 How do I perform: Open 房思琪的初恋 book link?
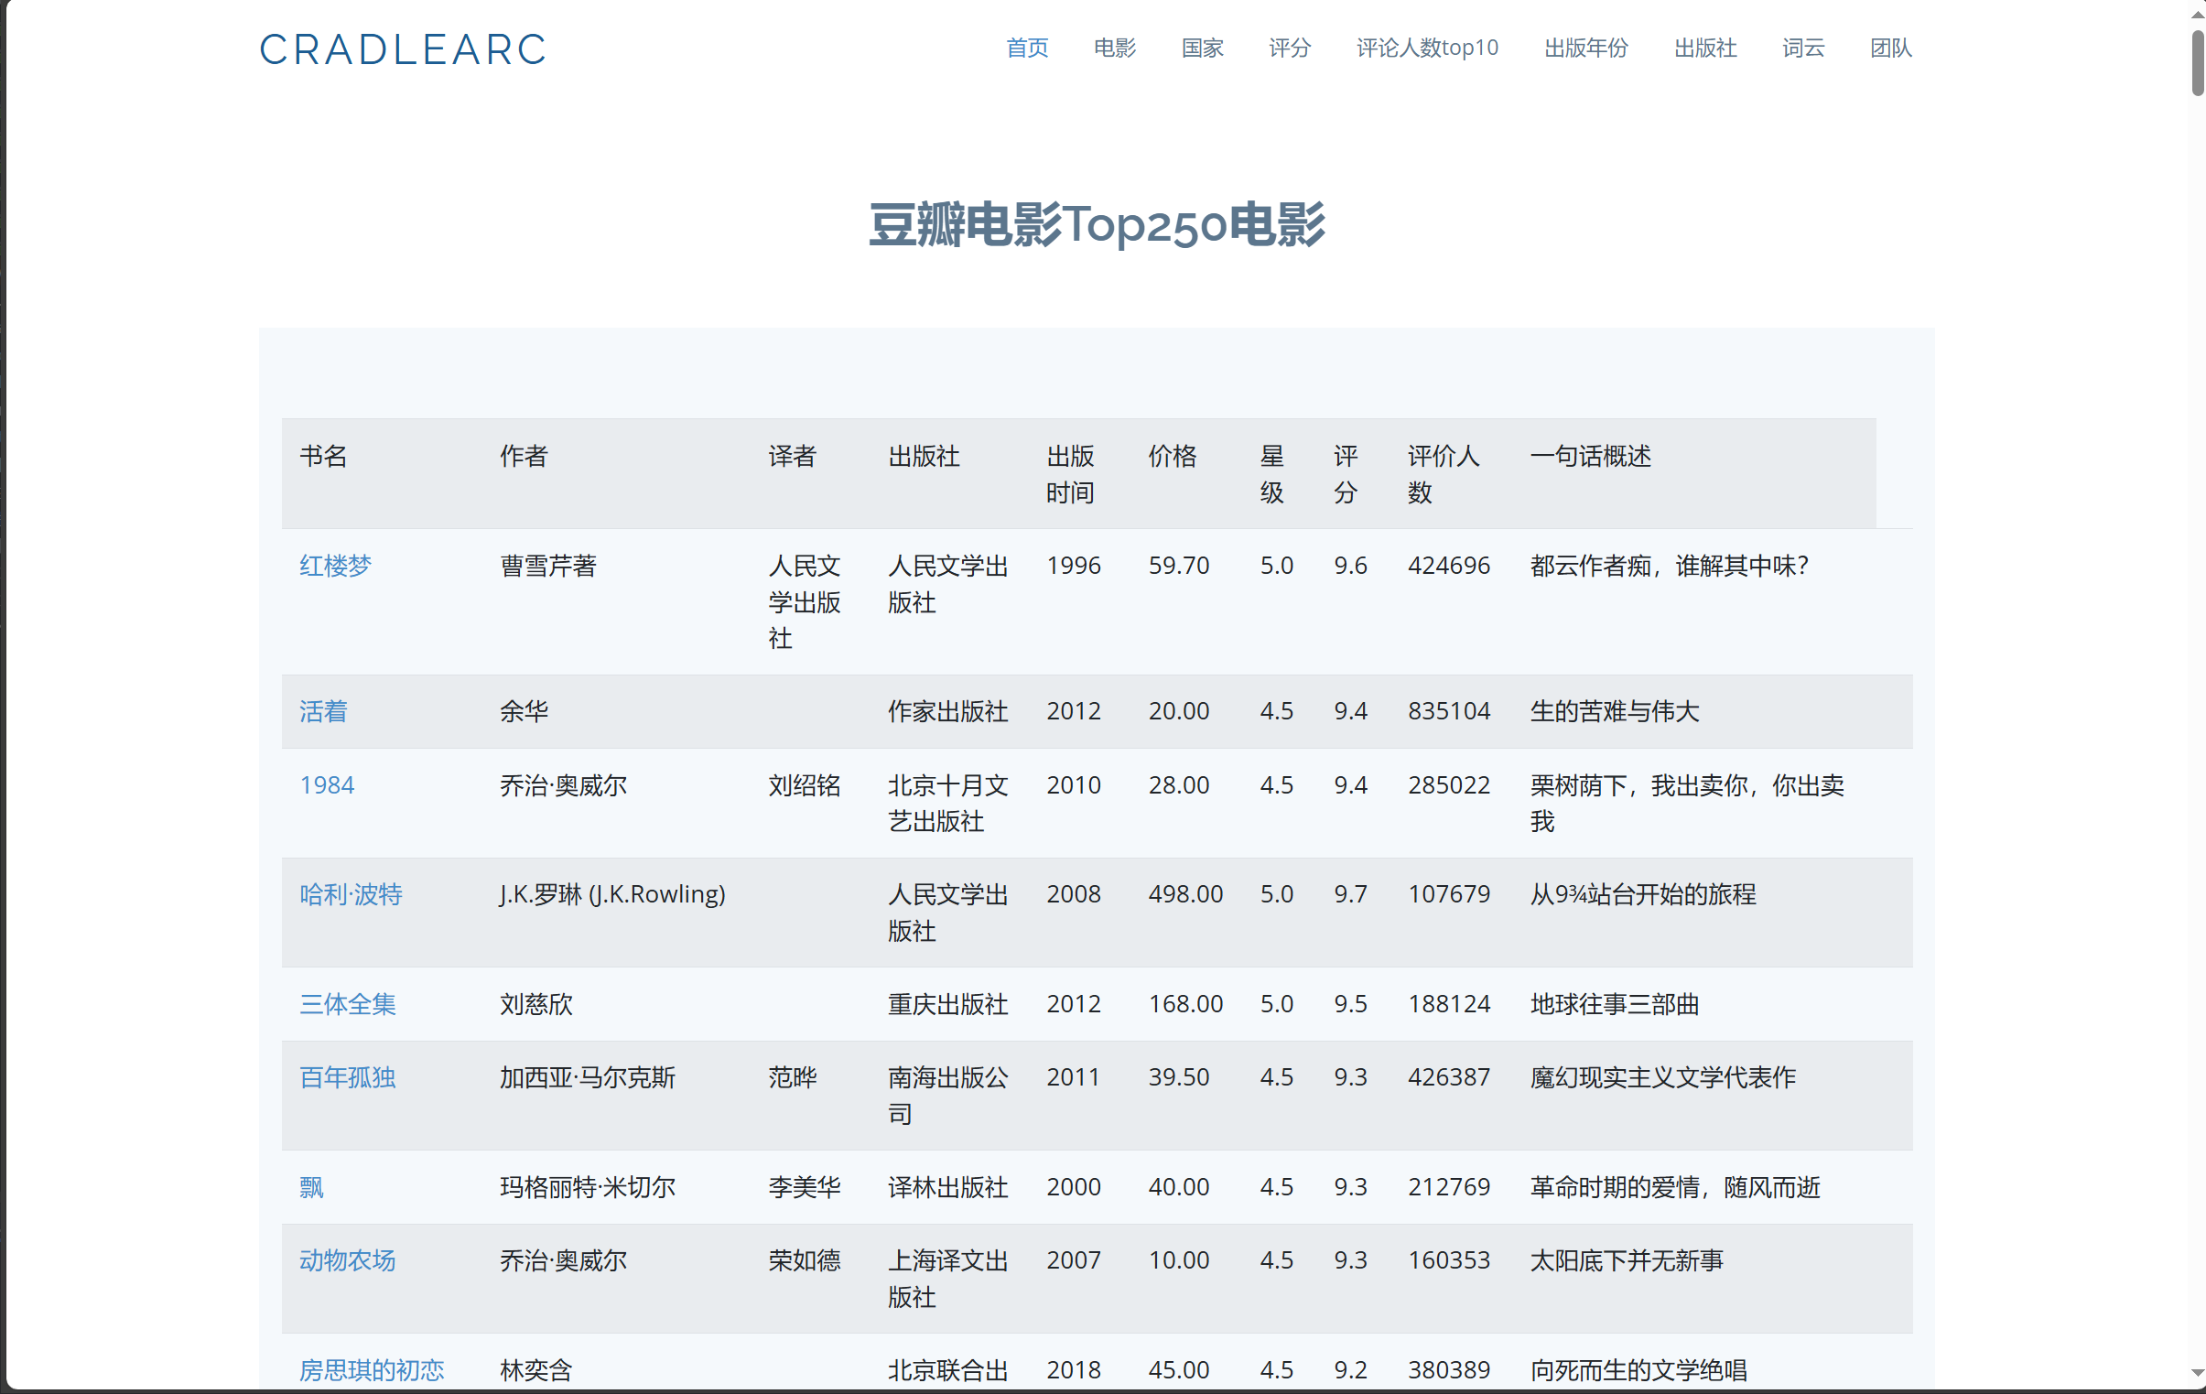point(371,1369)
